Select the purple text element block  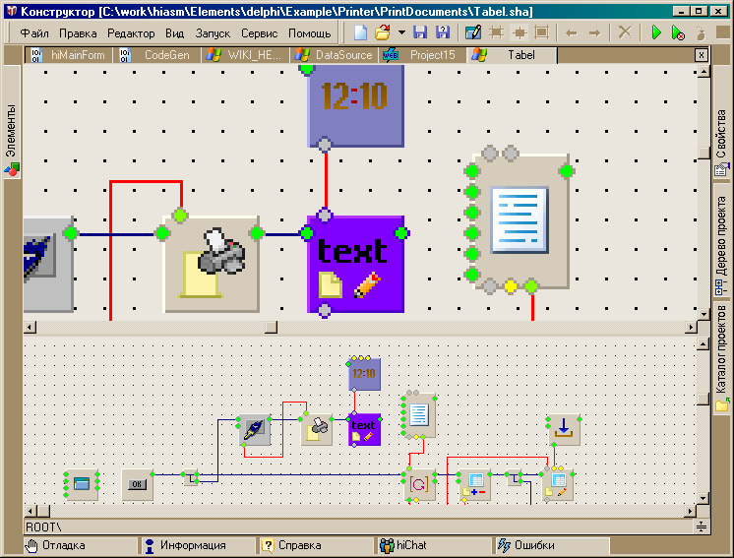pos(355,264)
